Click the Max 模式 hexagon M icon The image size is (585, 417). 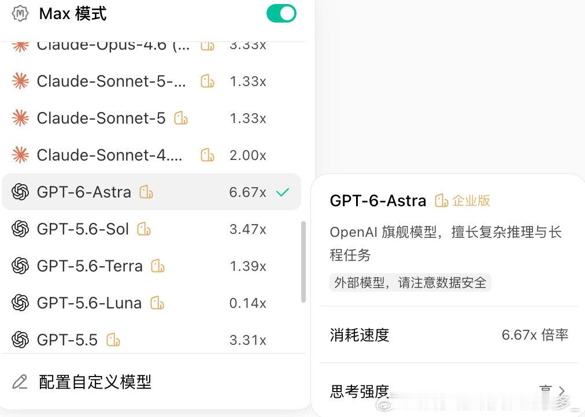tap(20, 14)
